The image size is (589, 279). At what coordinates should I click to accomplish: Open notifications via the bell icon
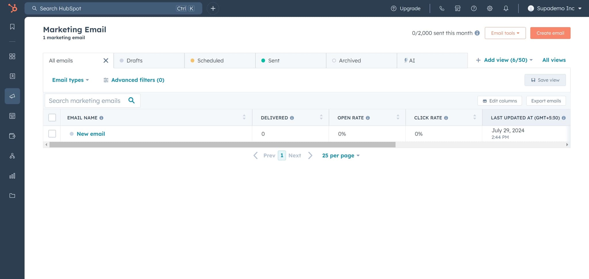tap(506, 8)
